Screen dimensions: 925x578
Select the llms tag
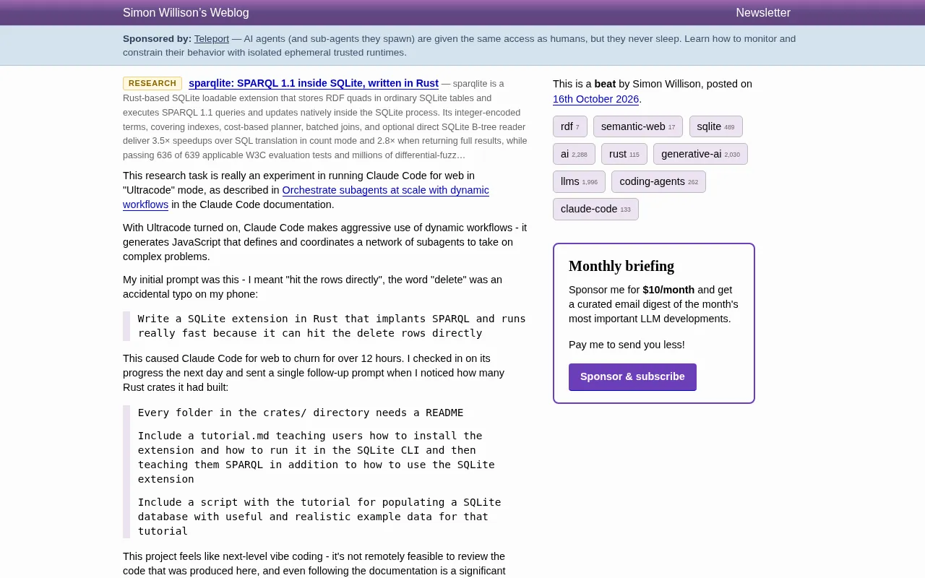point(579,181)
